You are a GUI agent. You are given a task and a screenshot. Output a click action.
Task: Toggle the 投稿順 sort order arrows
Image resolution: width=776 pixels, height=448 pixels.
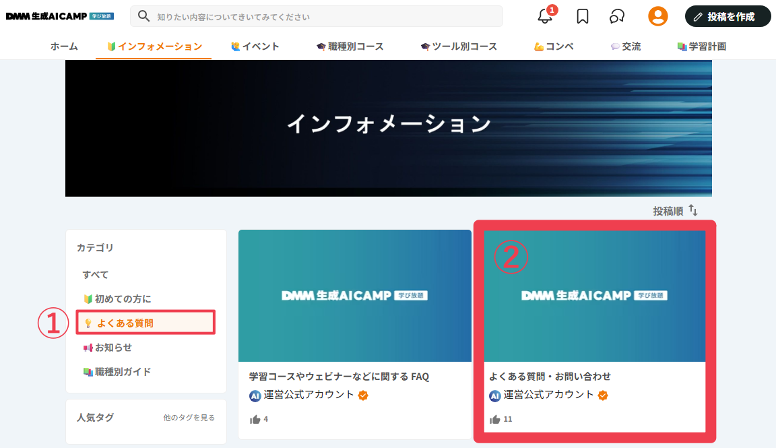point(693,211)
